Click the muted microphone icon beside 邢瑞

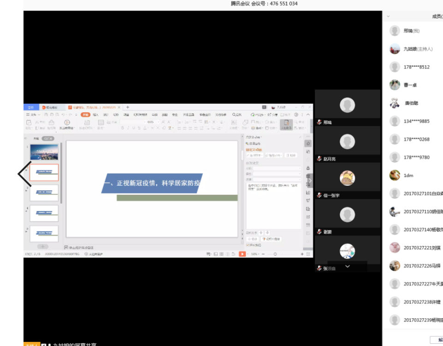319,122
